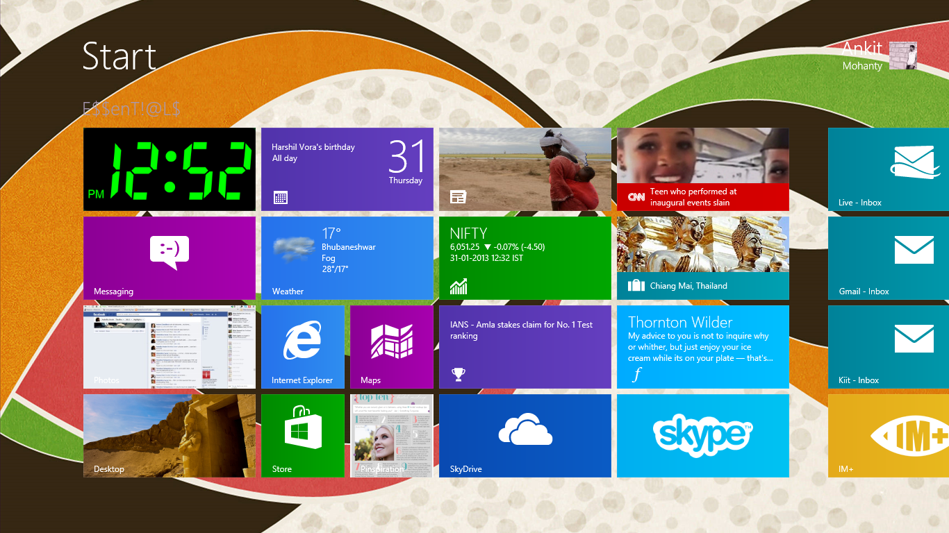
Task: Click the Finance chart icon
Action: pyautogui.click(x=459, y=286)
